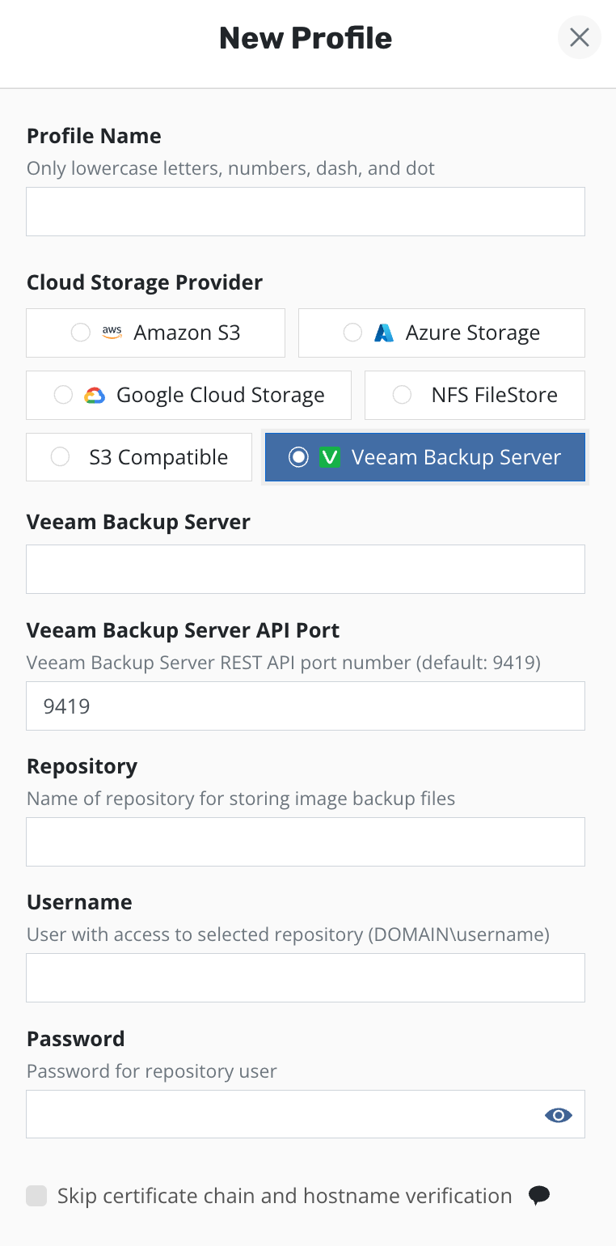Image resolution: width=616 pixels, height=1246 pixels.
Task: Show password with the eye icon
Action: coord(559,1115)
